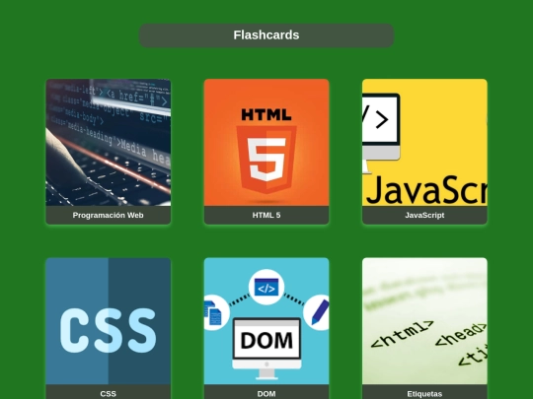The height and width of the screenshot is (399, 533).
Task: Open the JavaScript flashcard image
Action: [x=424, y=143]
